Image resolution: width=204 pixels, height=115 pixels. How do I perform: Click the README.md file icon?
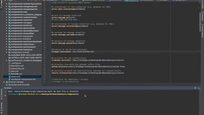pos(10,74)
